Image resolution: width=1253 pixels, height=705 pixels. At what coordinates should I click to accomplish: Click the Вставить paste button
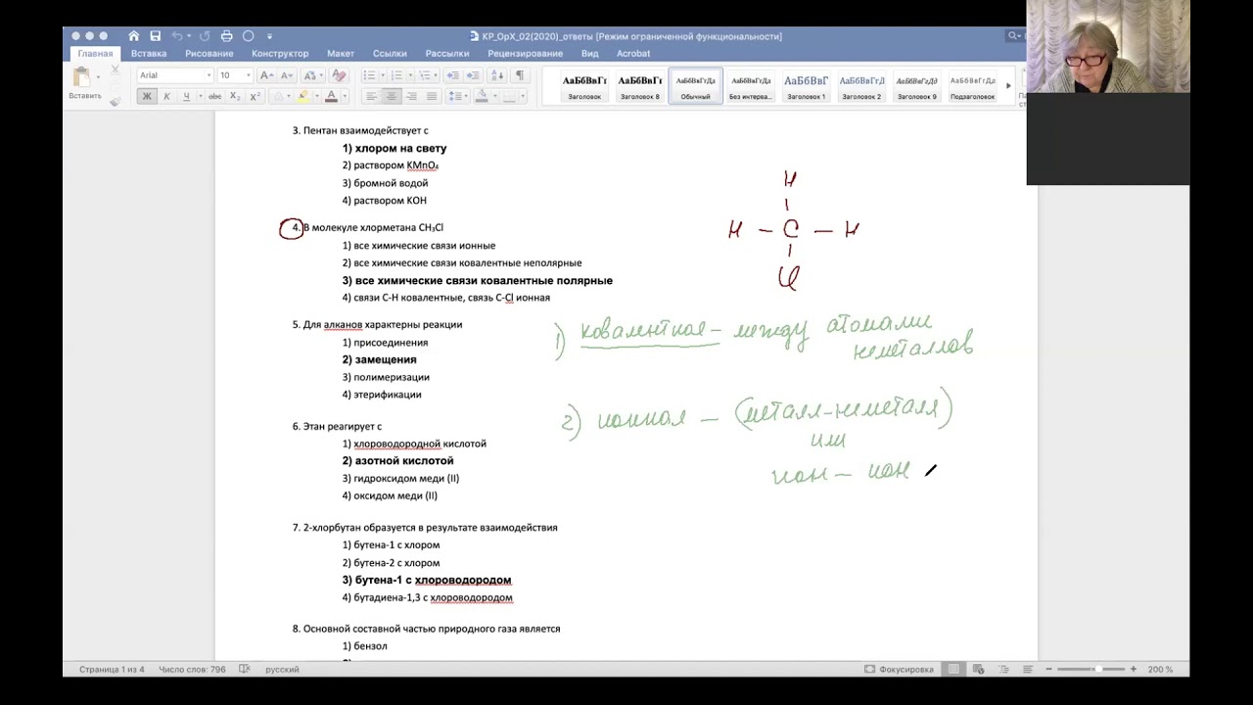(x=84, y=83)
